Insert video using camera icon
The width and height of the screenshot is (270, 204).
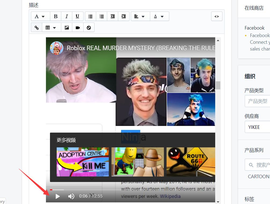tap(78, 28)
